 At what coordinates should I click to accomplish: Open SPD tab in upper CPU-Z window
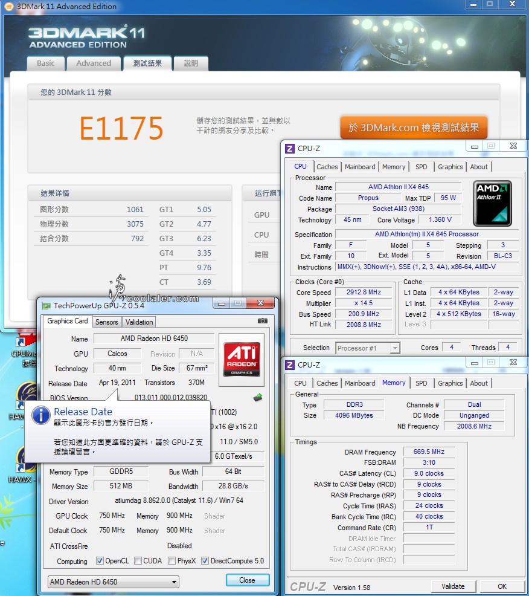421,167
